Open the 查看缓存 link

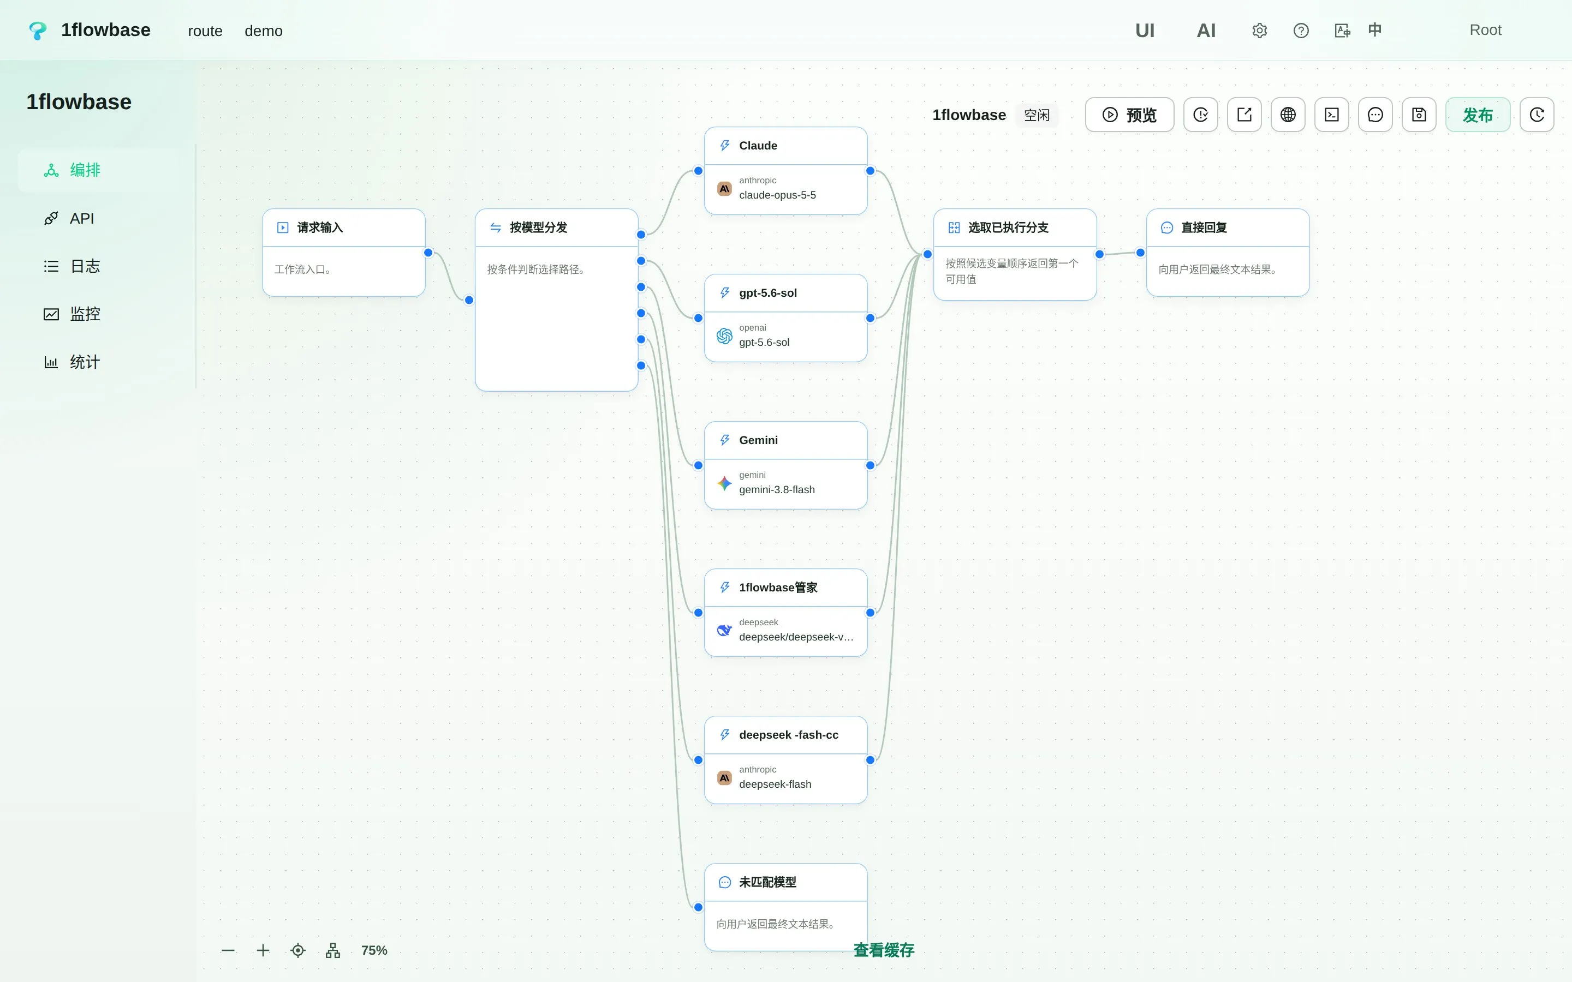pyautogui.click(x=884, y=950)
